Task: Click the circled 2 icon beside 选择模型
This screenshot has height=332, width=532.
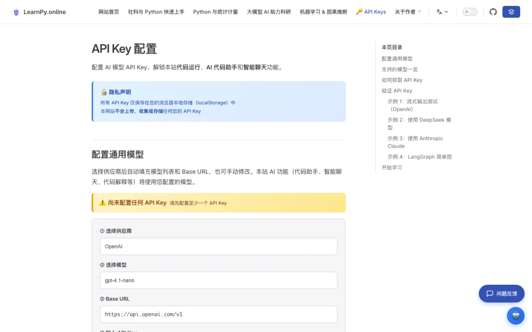Action: (x=102, y=265)
